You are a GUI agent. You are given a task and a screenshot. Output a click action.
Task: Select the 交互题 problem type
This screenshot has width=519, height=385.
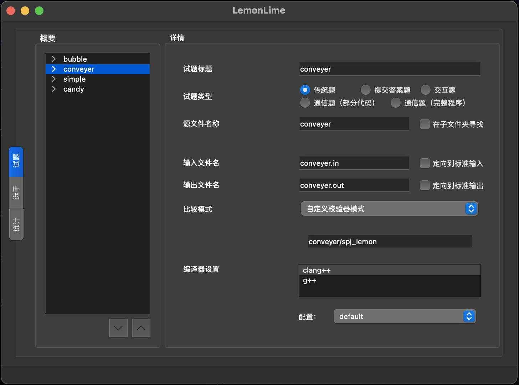[x=425, y=90]
